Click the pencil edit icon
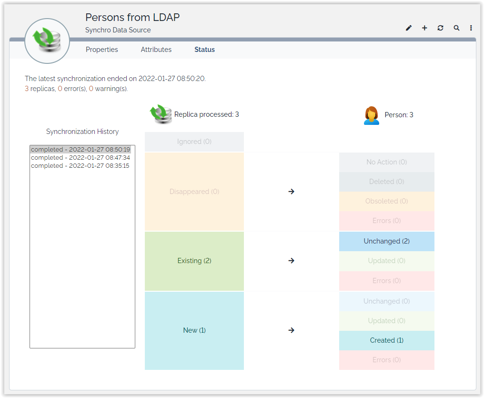Screen dimensions: 484x398 [409, 28]
